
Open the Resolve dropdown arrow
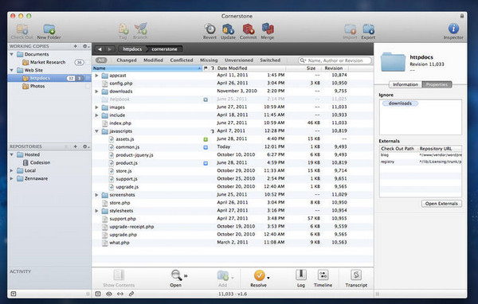268,278
